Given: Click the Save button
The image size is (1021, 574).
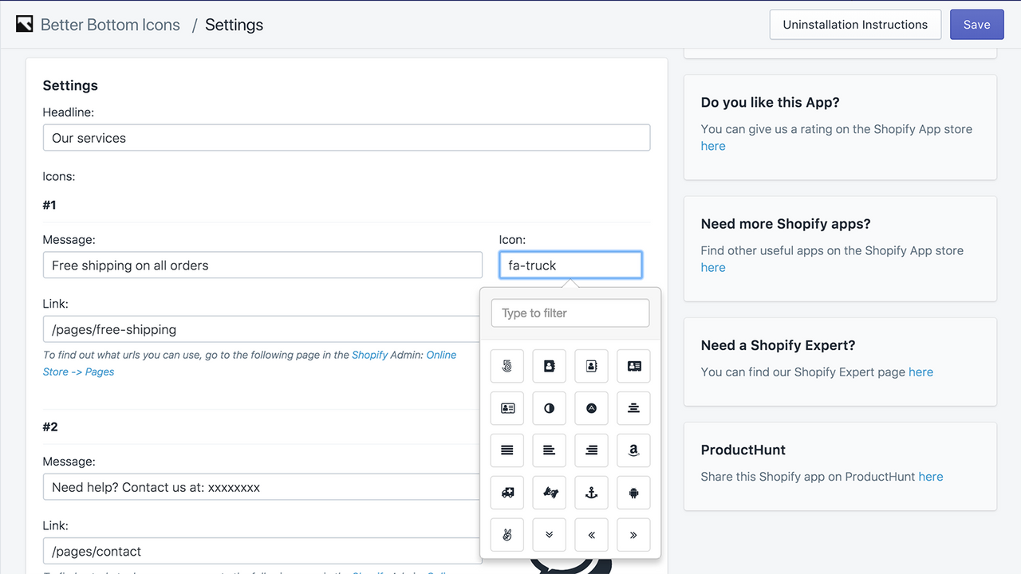Looking at the screenshot, I should 976,25.
